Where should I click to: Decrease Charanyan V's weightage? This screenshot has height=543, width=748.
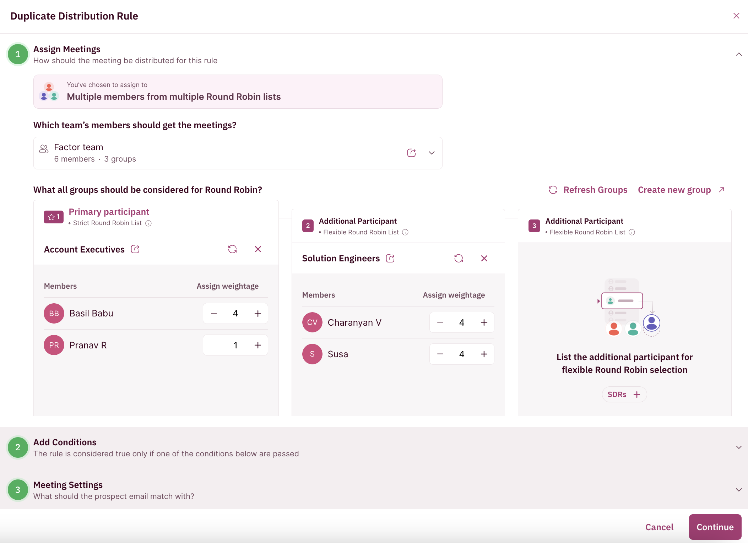(x=440, y=322)
